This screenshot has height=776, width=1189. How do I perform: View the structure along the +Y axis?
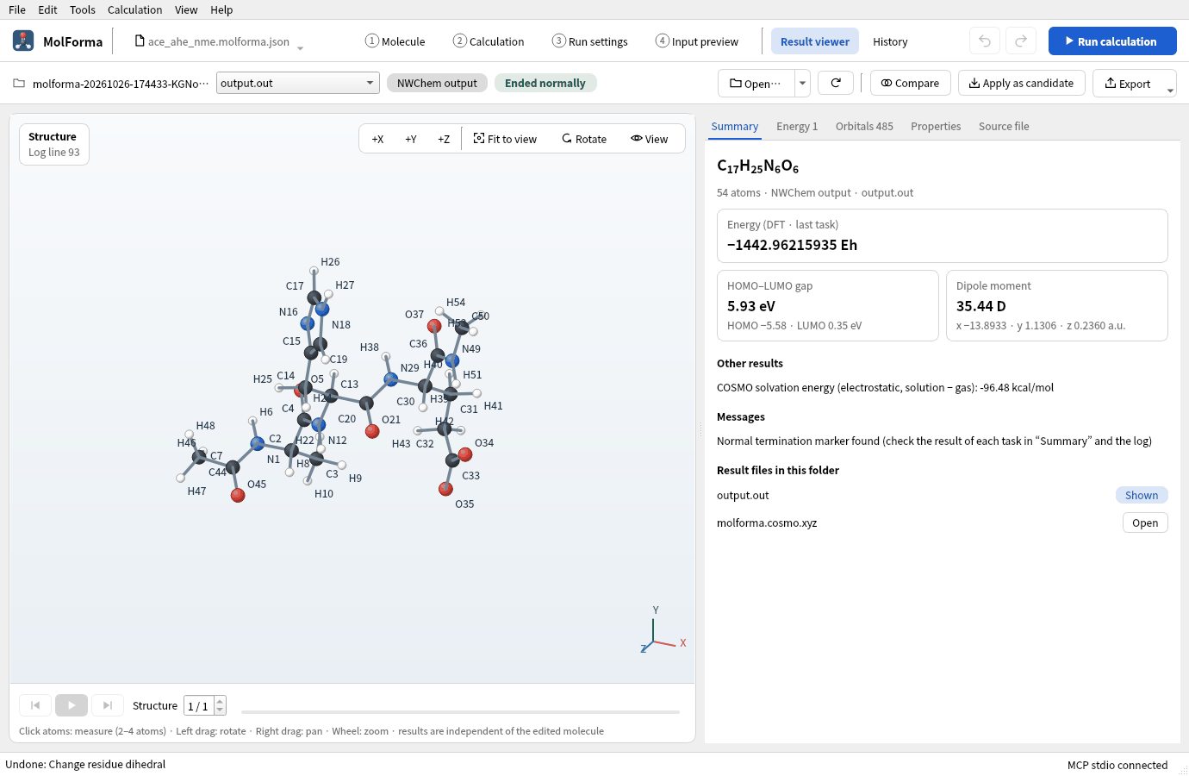411,139
